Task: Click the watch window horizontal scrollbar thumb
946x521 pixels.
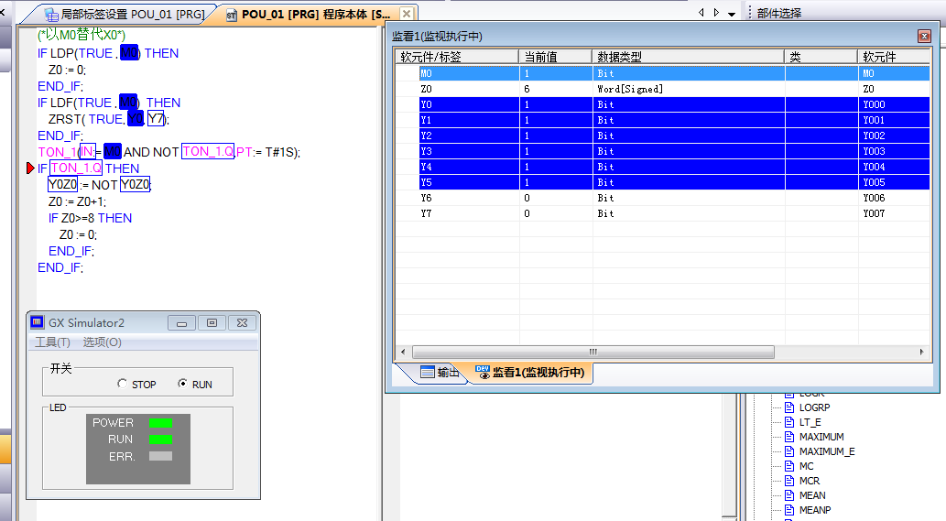Action: [x=593, y=352]
